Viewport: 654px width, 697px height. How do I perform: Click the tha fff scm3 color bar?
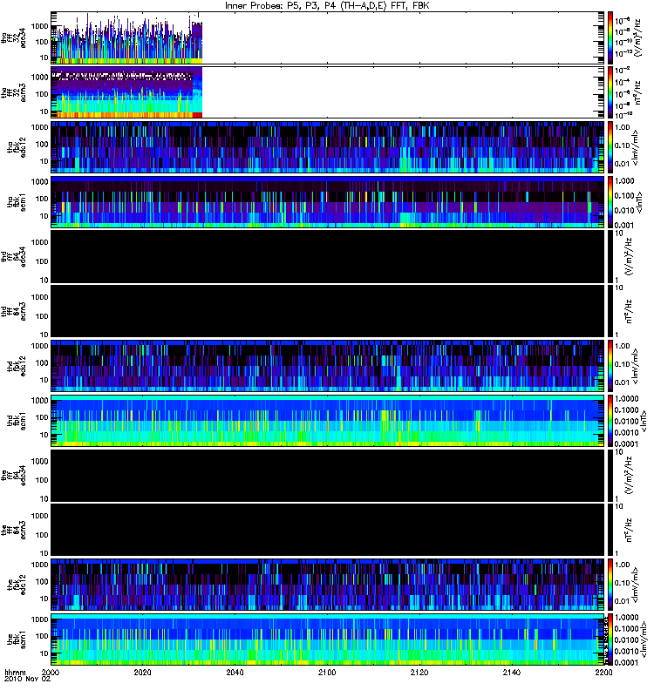tap(610, 92)
